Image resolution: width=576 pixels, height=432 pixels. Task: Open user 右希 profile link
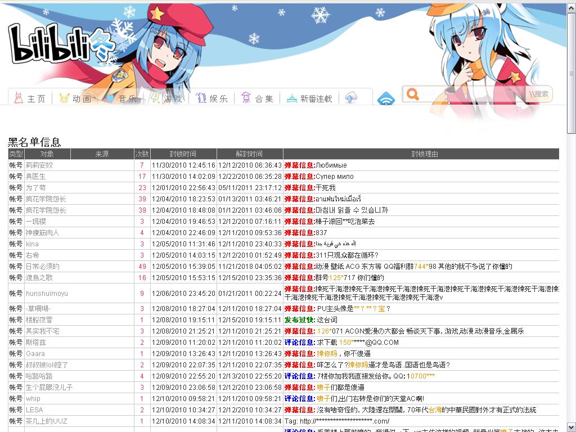tap(32, 255)
